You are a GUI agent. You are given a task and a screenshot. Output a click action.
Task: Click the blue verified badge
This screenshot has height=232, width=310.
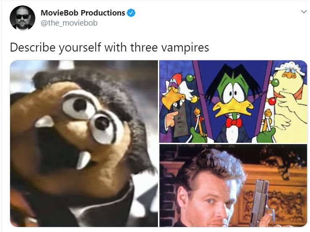(x=131, y=13)
